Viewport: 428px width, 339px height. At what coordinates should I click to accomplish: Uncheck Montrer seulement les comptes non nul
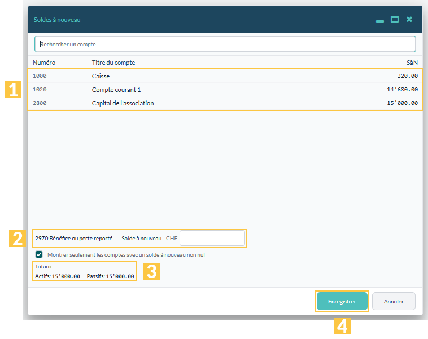[39, 254]
